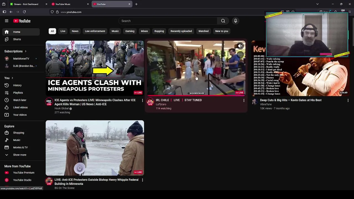354x199 pixels.
Task: Start voice search with the microphone icon
Action: pos(236,21)
